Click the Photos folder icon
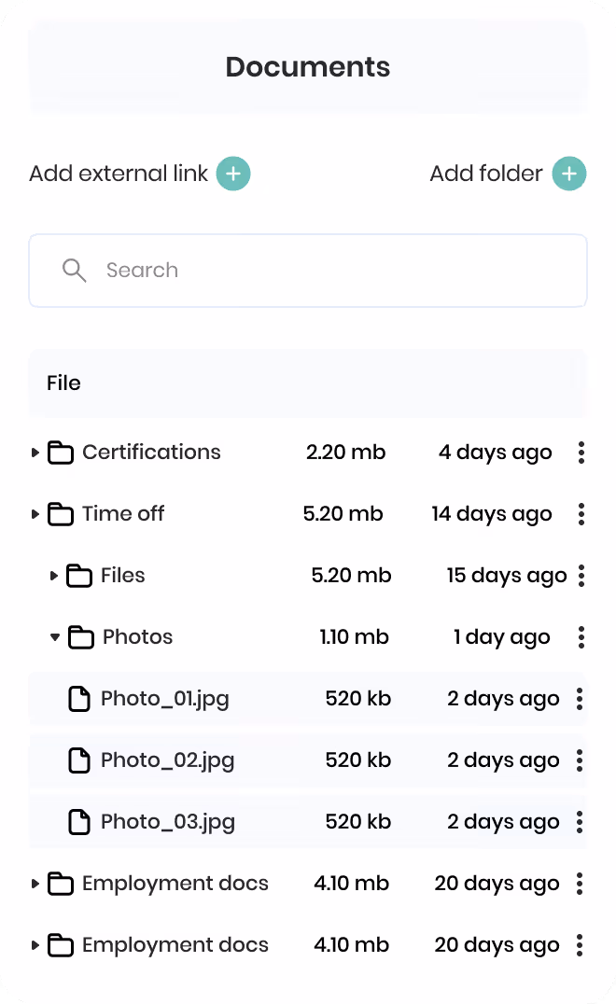Image resolution: width=616 pixels, height=1004 pixels. [x=81, y=636]
